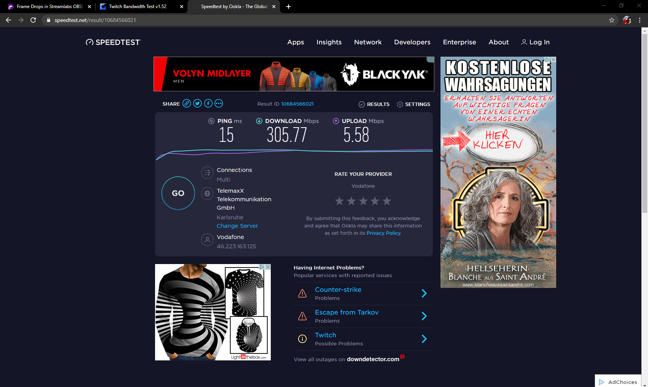Open result ID 10684566021 link
Viewport: 648px width, 387px height.
(x=297, y=104)
